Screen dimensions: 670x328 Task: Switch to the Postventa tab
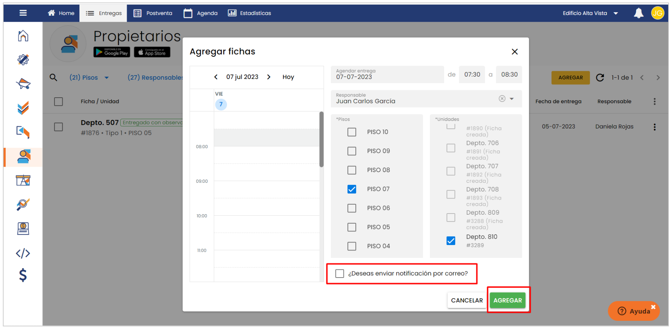[153, 13]
